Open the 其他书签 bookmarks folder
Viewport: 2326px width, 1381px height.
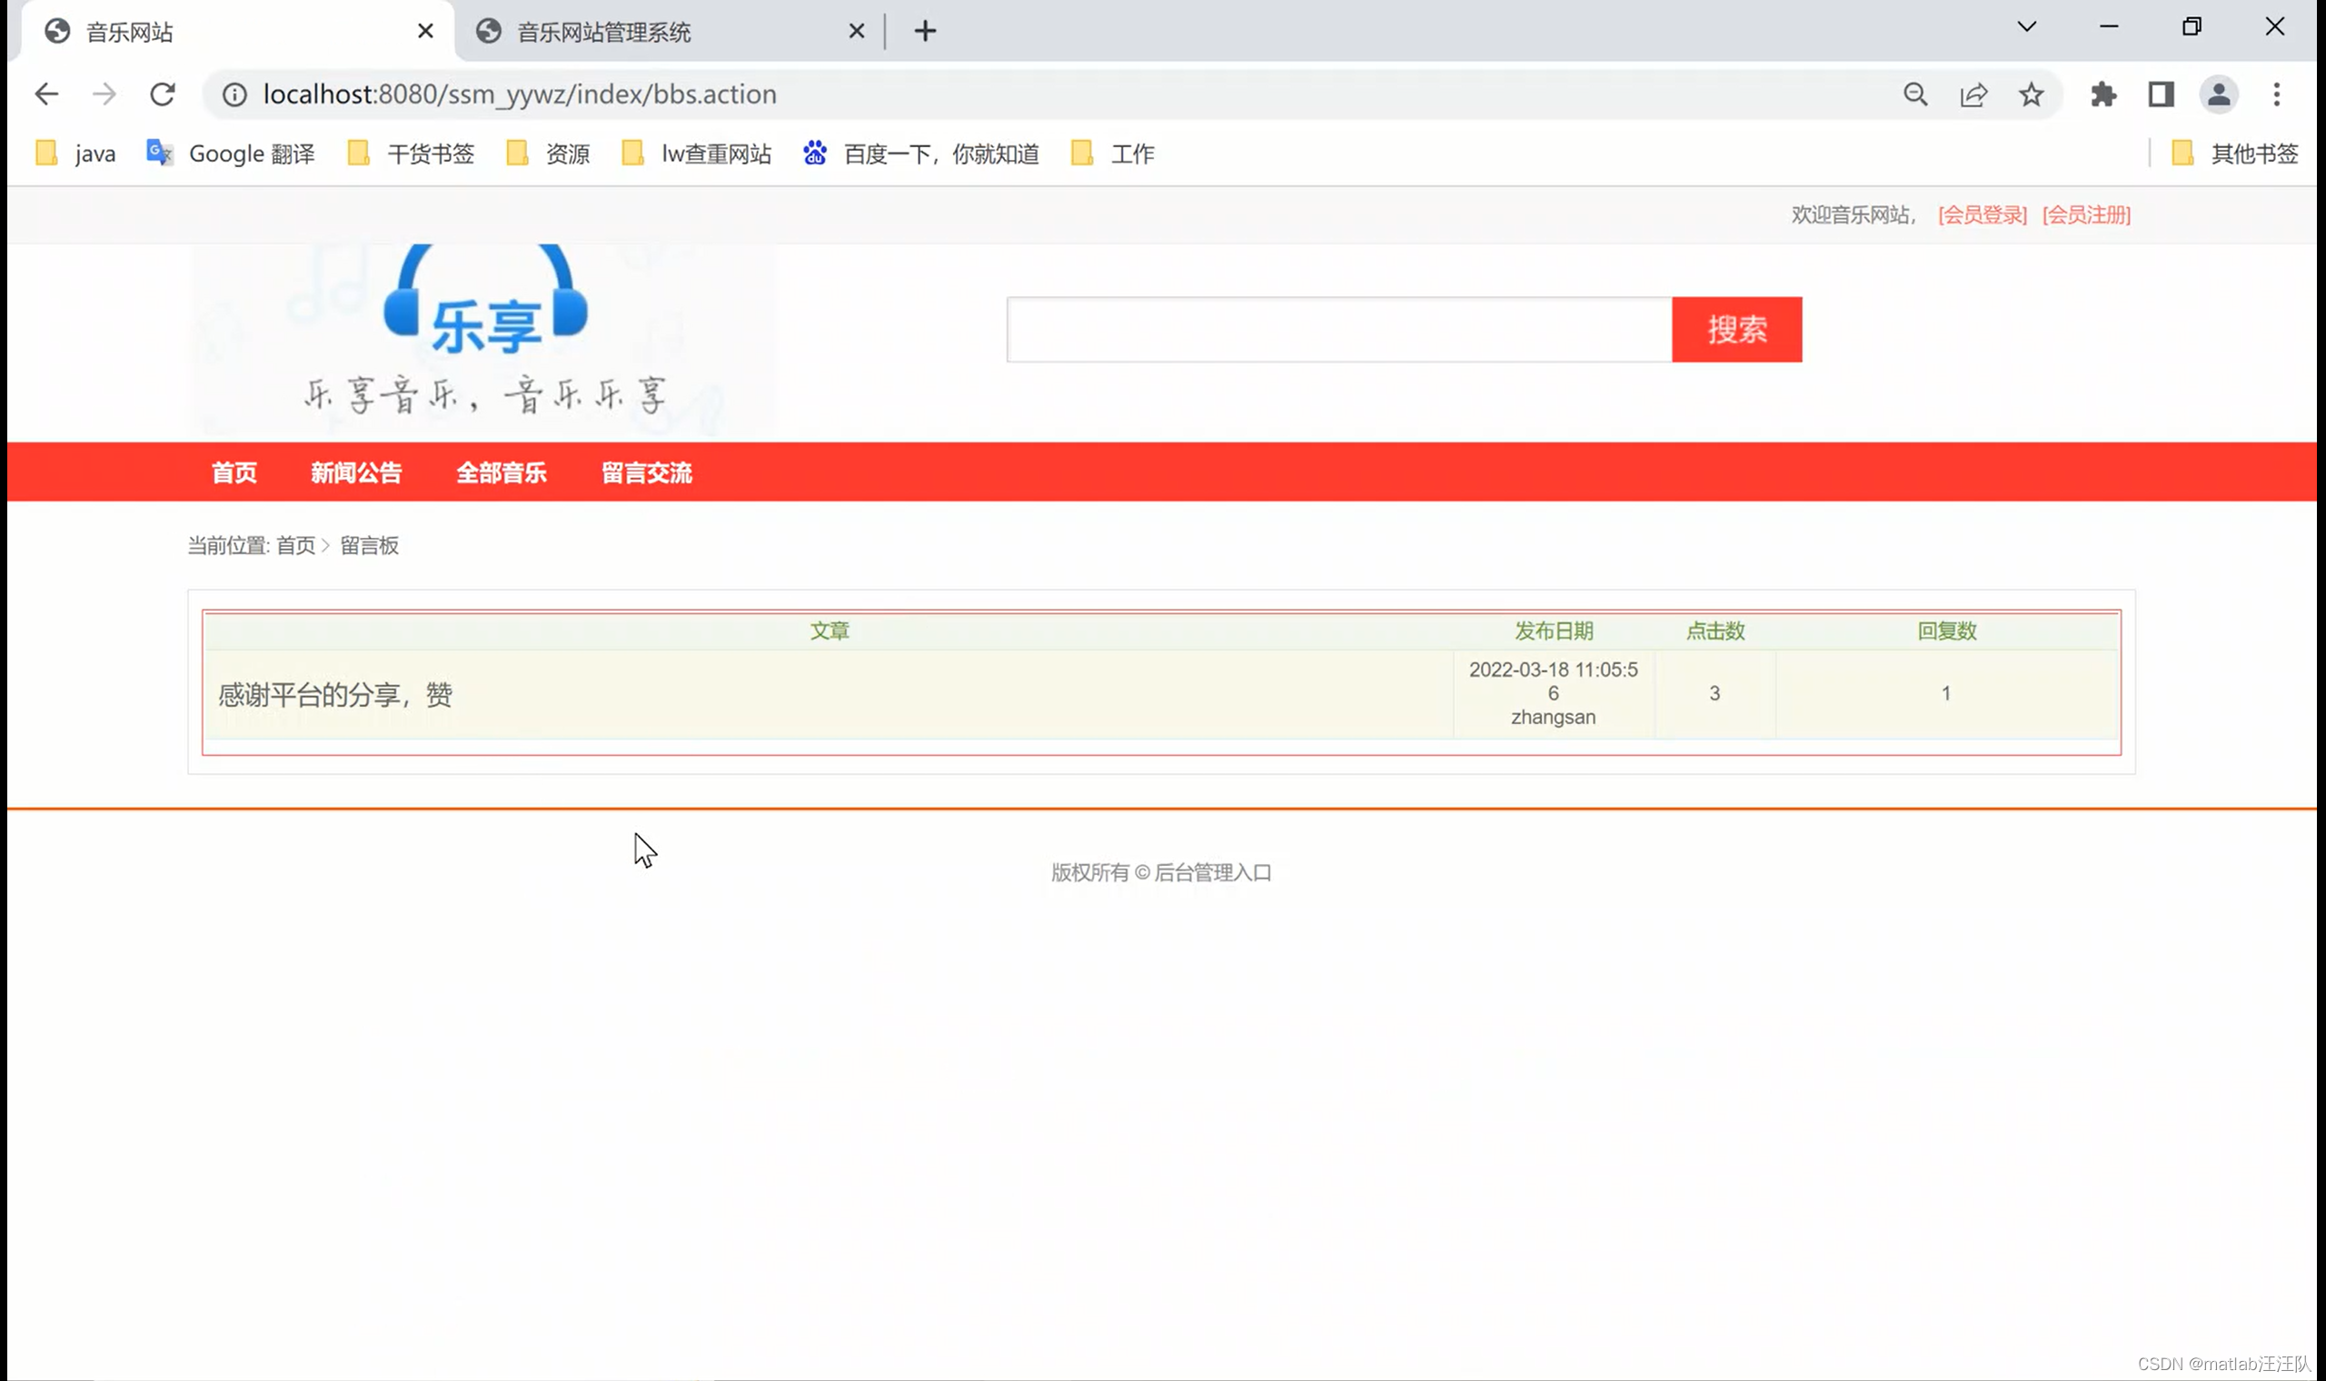(x=2235, y=154)
